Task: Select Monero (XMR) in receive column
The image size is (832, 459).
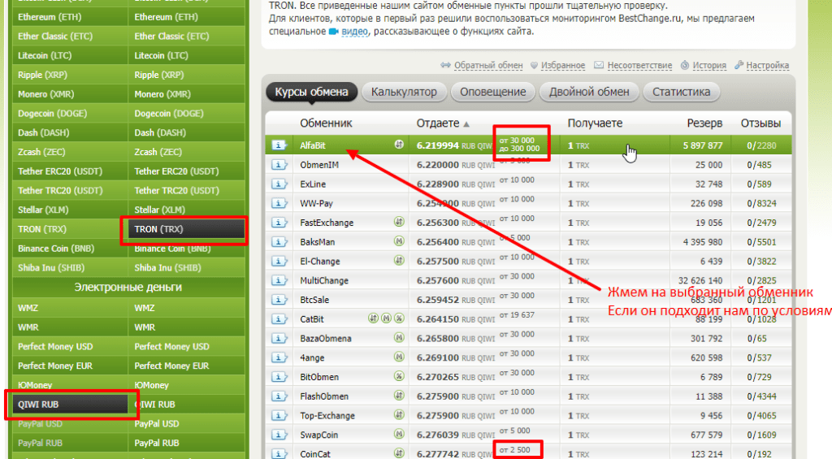Action: coord(186,94)
